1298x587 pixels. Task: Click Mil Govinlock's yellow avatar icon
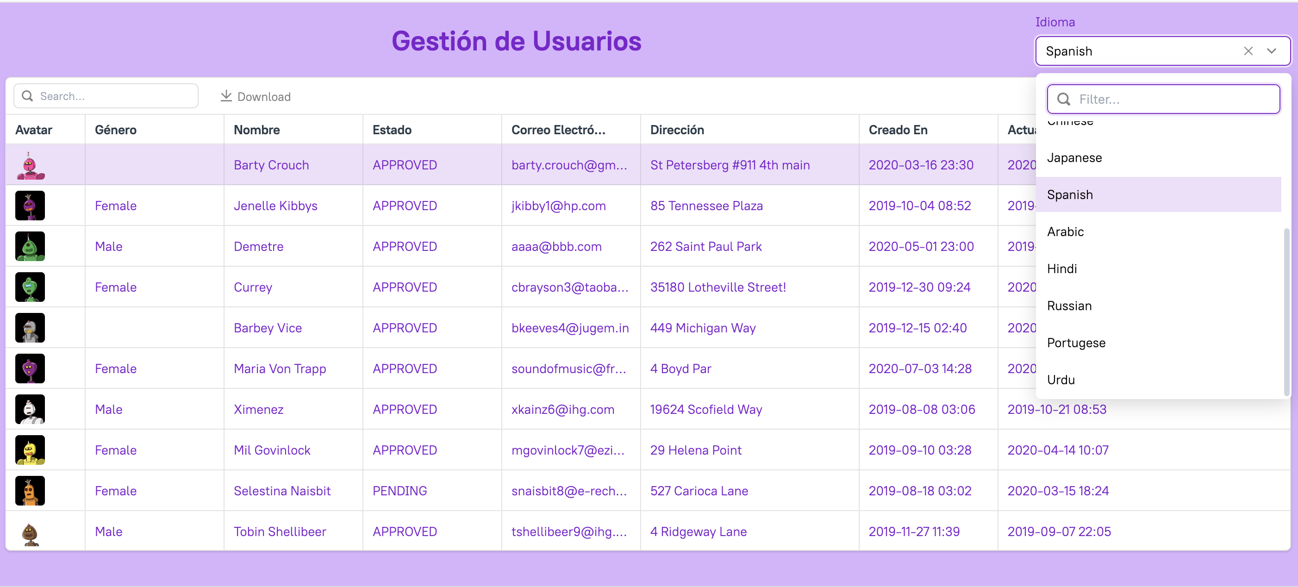(x=30, y=450)
